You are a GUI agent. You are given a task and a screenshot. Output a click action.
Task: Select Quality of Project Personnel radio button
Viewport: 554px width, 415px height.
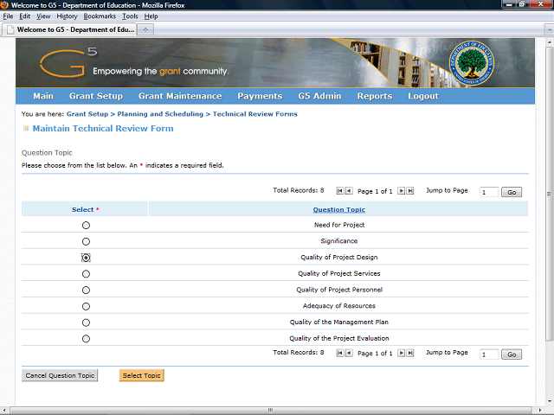[x=86, y=290]
